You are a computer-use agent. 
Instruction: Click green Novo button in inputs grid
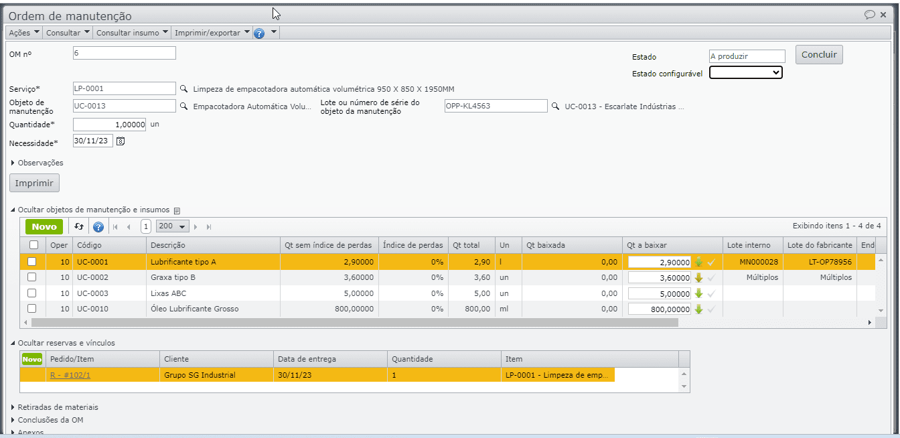44,226
